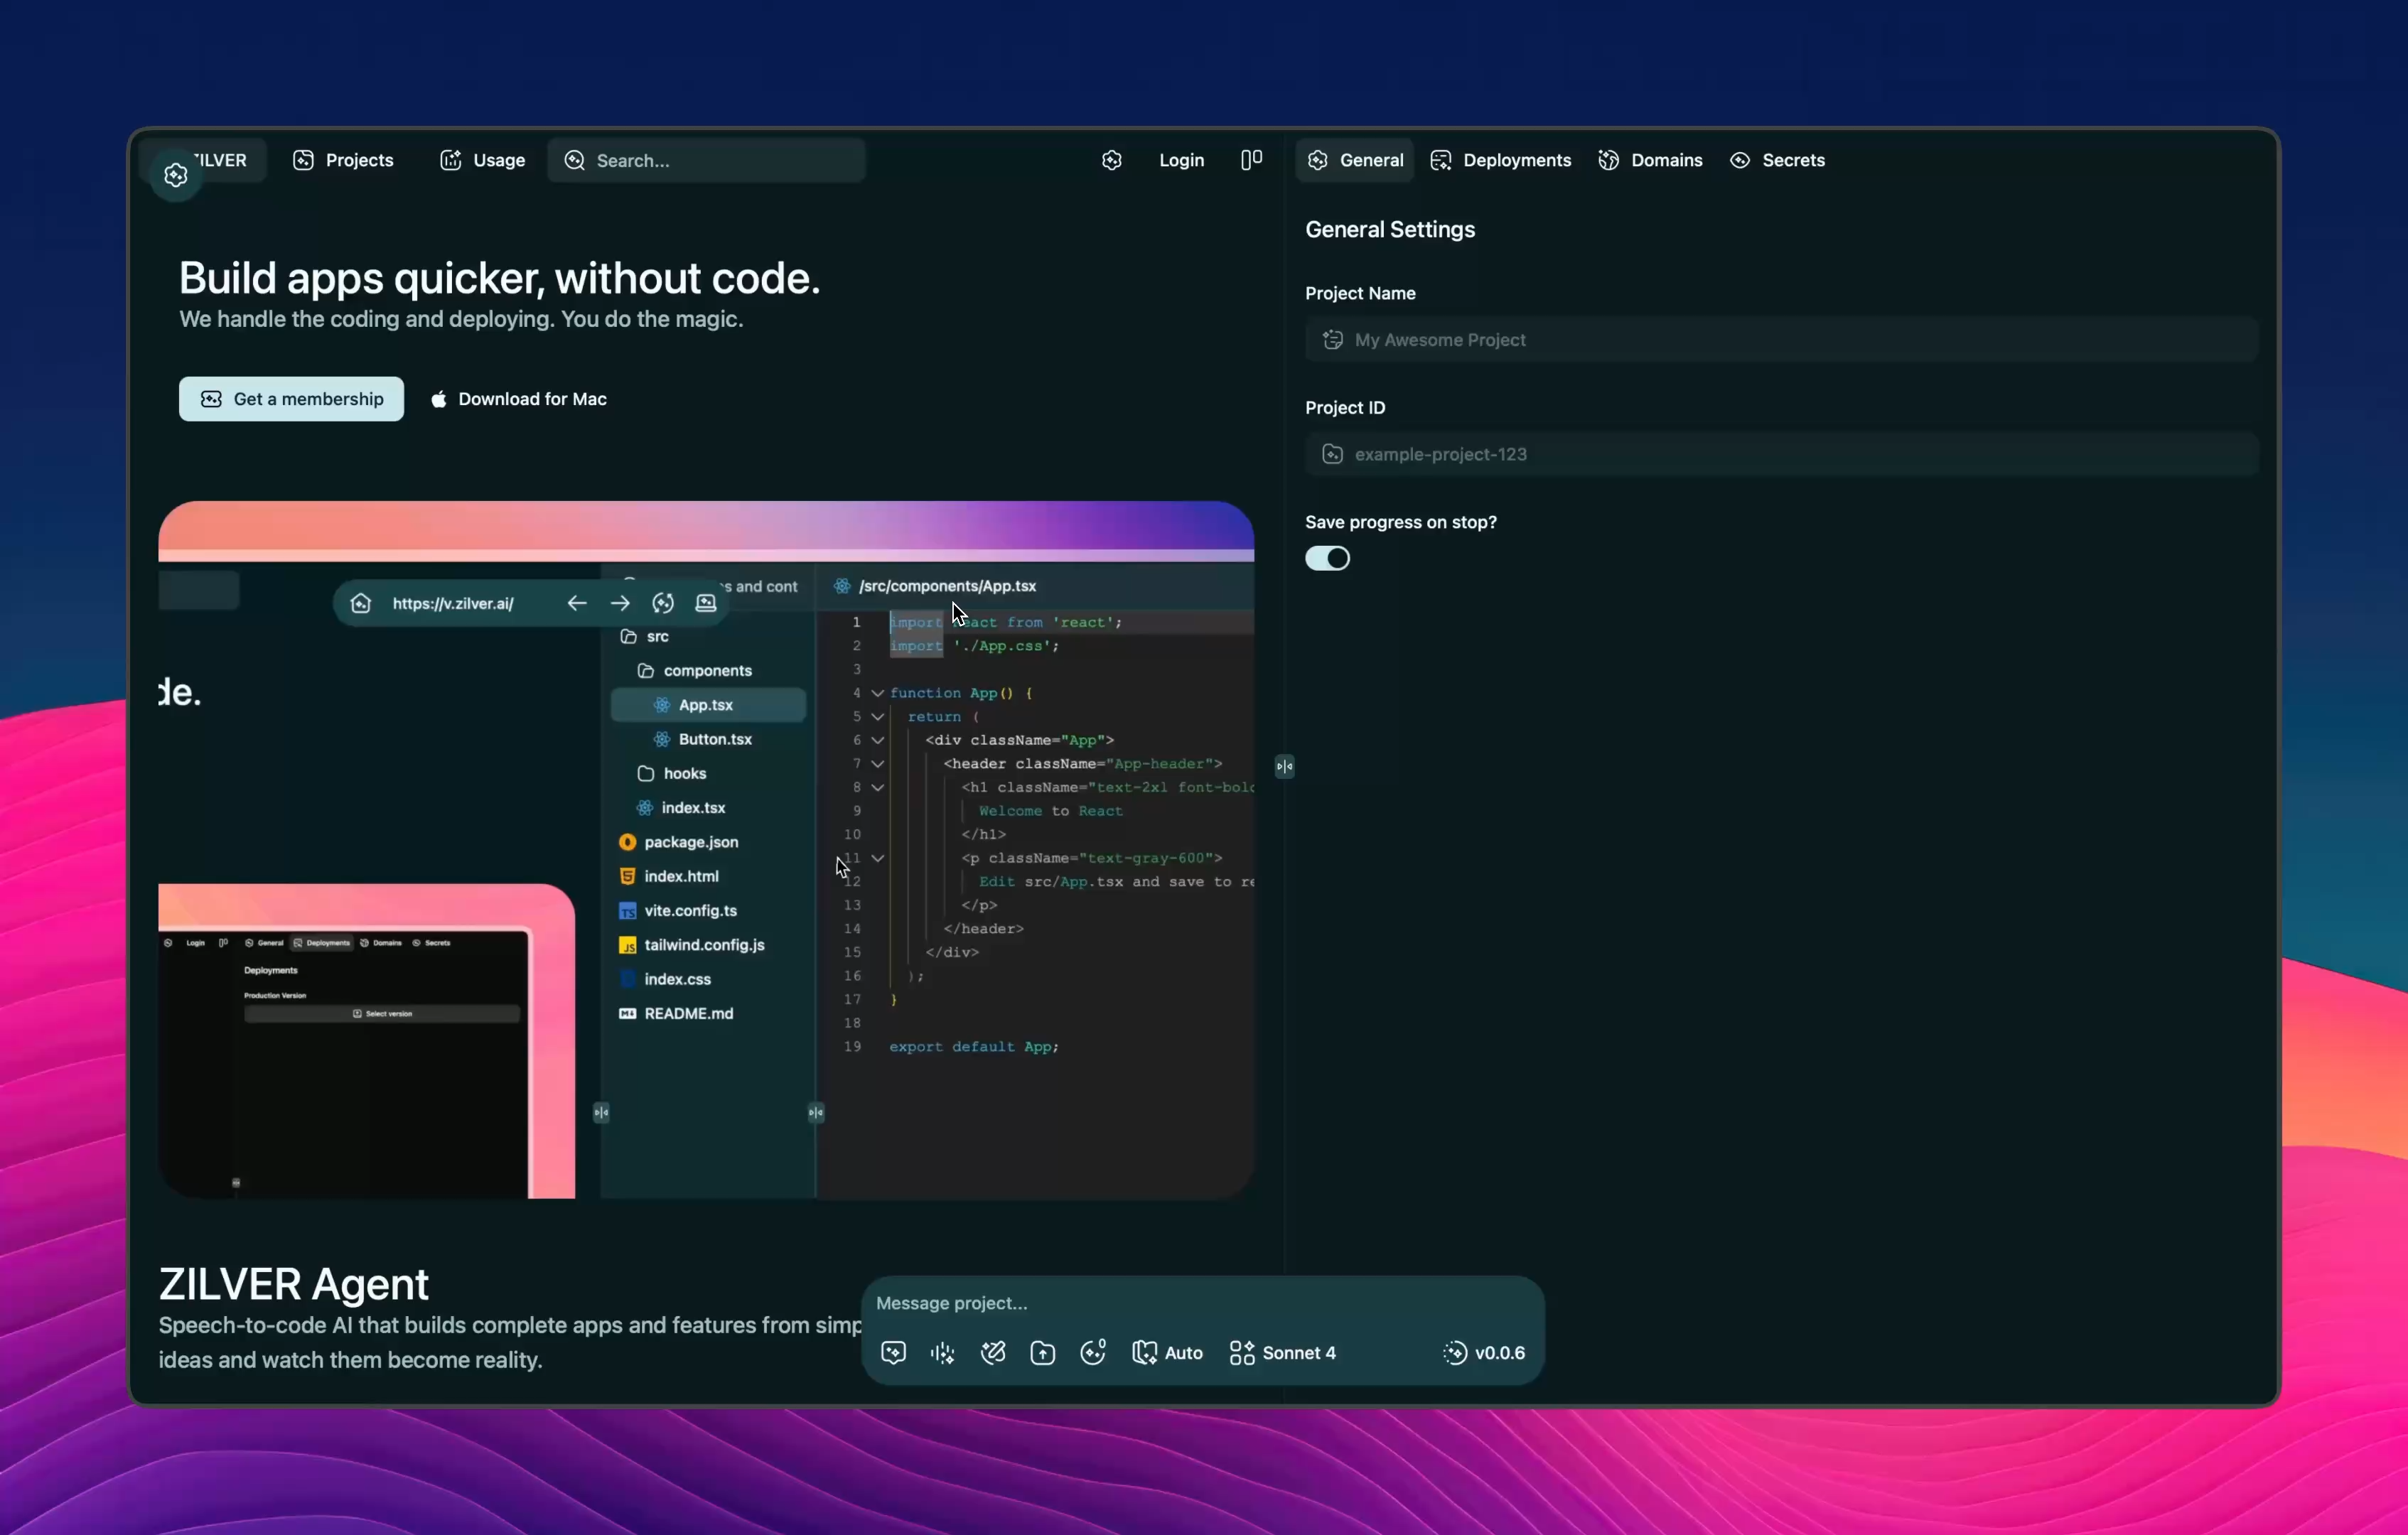Click the magic pencil edit icon
2408x1535 pixels.
tap(993, 1353)
